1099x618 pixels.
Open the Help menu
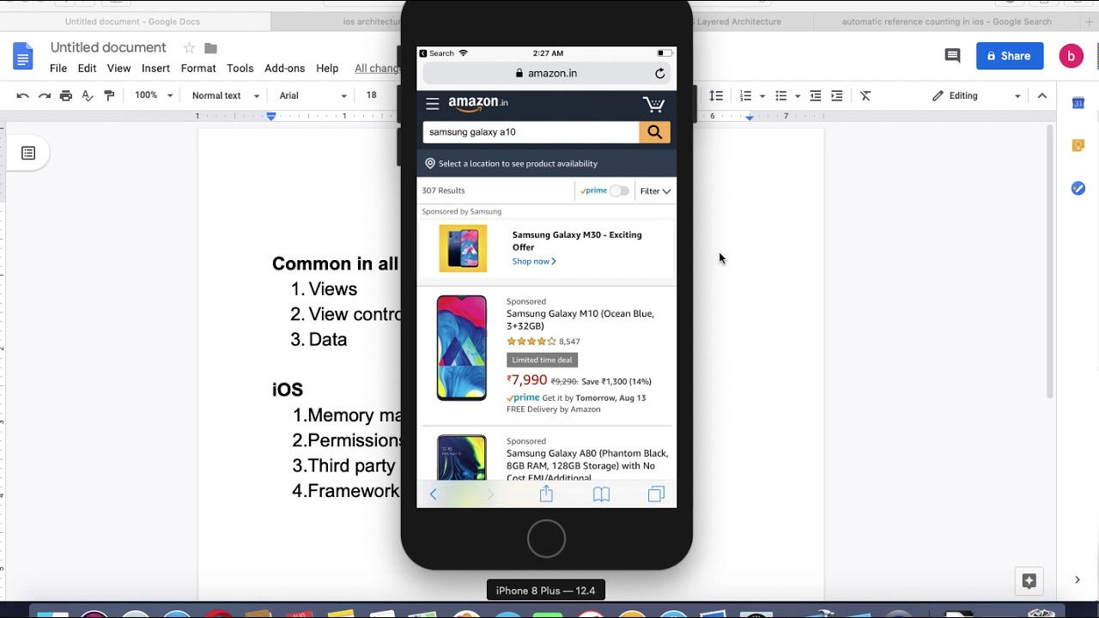coord(327,69)
